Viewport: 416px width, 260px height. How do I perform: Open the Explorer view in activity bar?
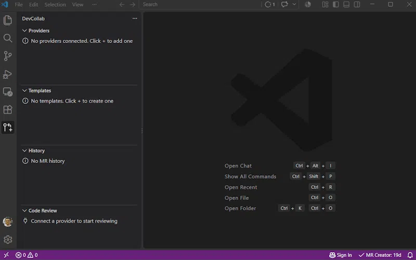[x=8, y=20]
